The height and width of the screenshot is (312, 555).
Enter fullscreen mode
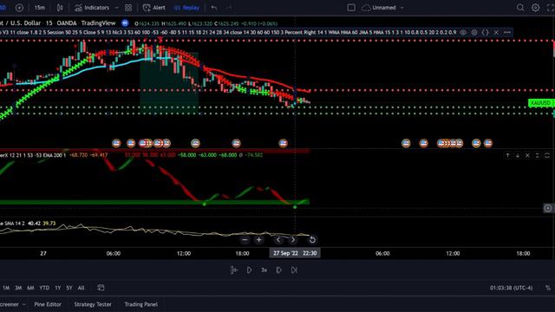[x=551, y=8]
